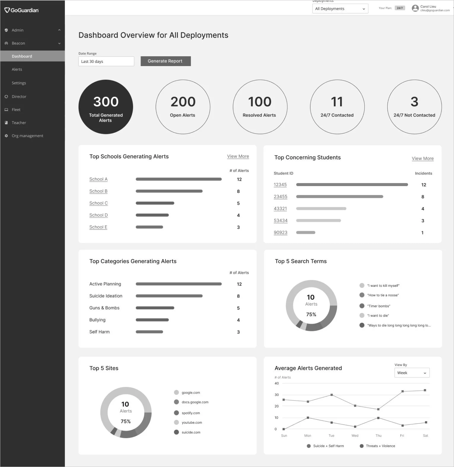Click the spotify.com legend dot
This screenshot has height=467, width=454.
(176, 413)
